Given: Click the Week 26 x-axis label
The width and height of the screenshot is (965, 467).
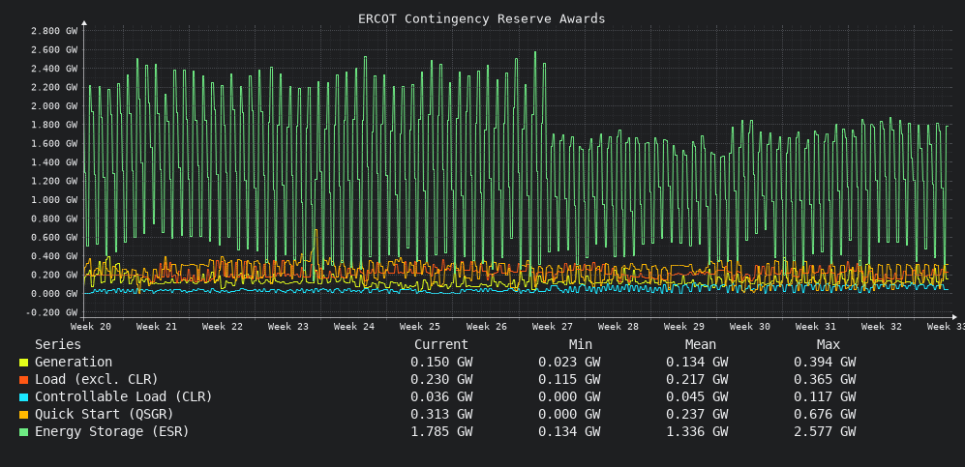Looking at the screenshot, I should coord(486,327).
